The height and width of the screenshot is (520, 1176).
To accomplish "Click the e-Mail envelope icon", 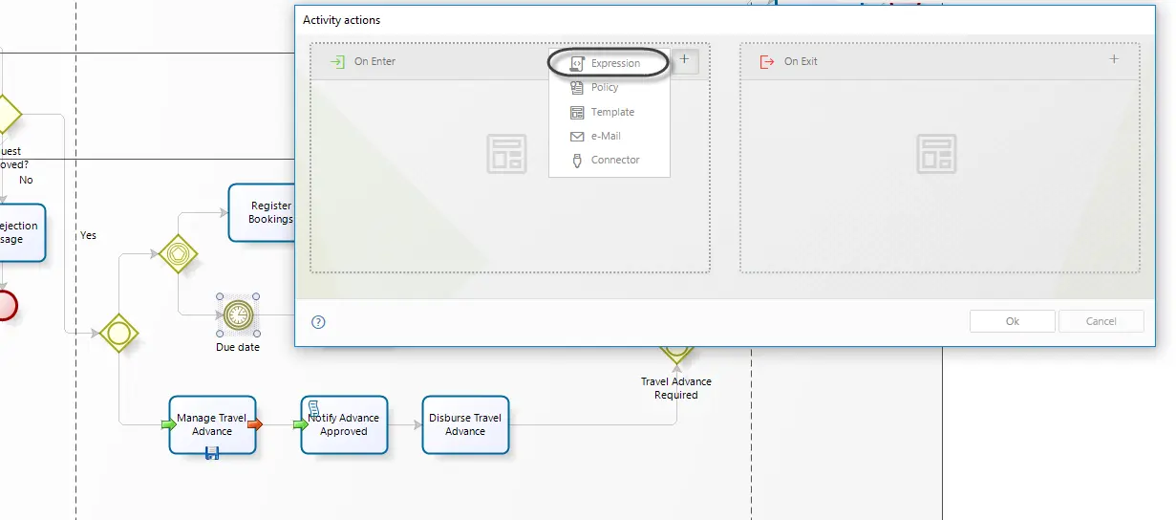I will pos(576,136).
